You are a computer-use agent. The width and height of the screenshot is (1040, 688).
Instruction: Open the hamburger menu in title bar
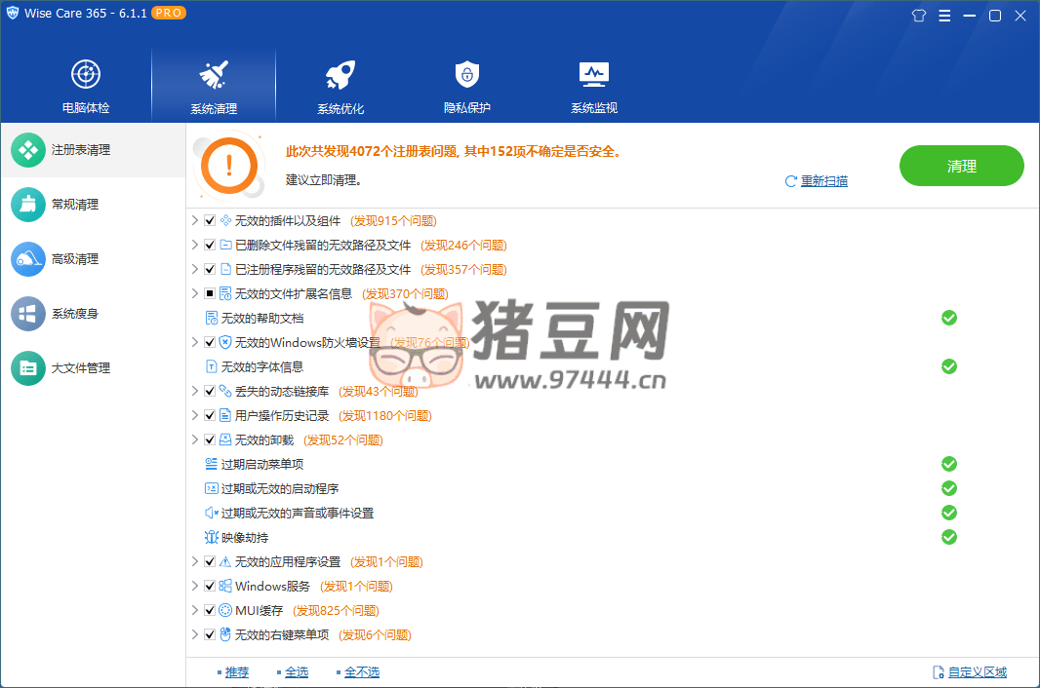click(944, 16)
